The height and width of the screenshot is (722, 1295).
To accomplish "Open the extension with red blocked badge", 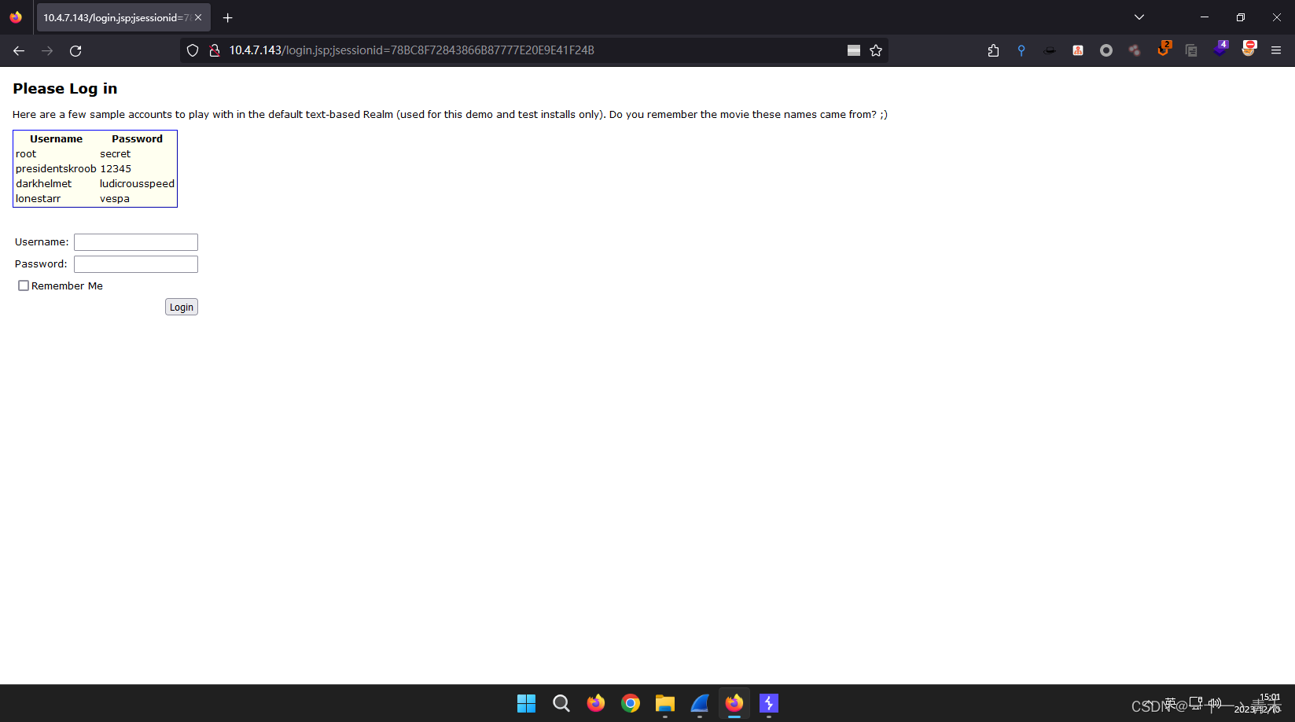I will 1249,49.
